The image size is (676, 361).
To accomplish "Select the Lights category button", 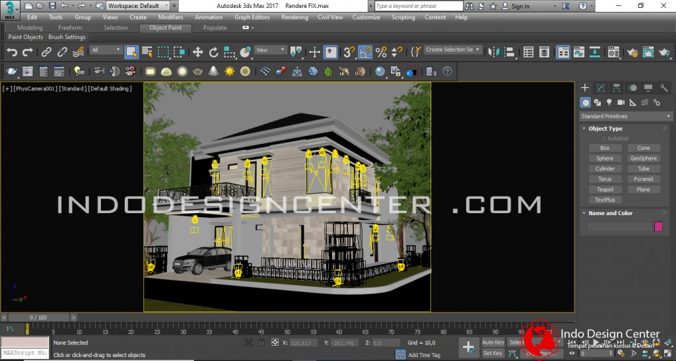I will pos(609,102).
